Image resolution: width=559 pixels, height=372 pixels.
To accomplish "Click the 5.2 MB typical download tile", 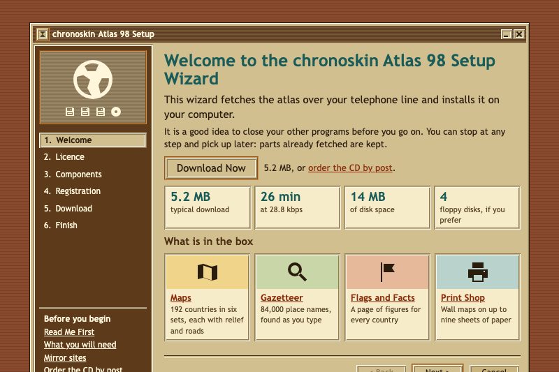I will tap(208, 207).
